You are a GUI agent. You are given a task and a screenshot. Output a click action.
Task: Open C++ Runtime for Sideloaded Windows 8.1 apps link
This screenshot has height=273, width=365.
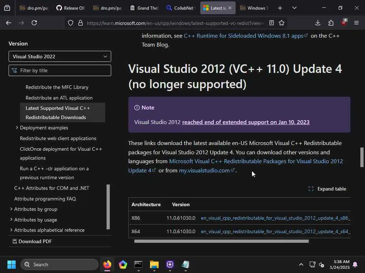pyautogui.click(x=246, y=36)
